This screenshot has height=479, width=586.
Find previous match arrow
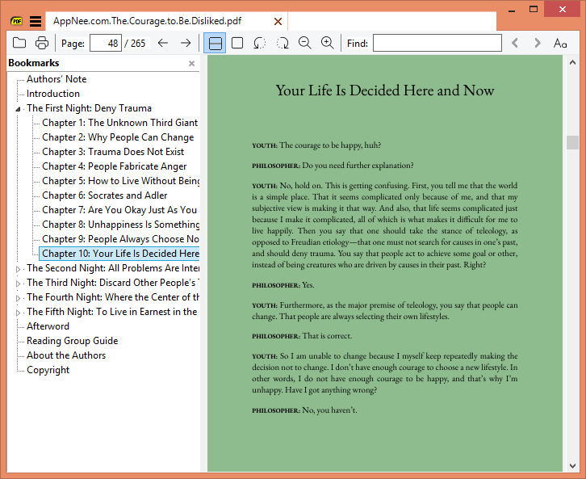tap(515, 43)
